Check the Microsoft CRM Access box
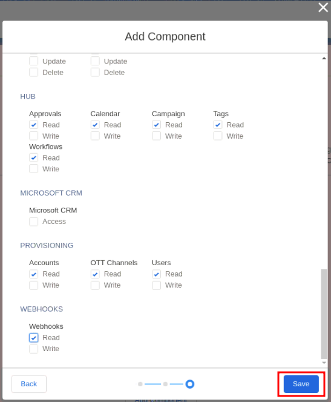The width and height of the screenshot is (331, 402). [33, 222]
